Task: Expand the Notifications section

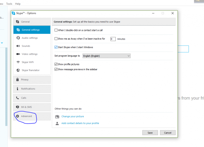Action: pos(32,89)
